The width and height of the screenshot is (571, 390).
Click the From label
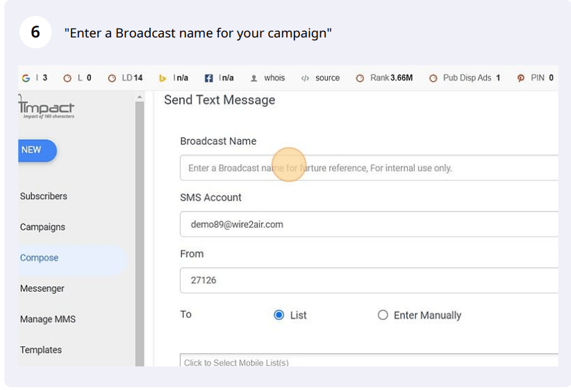(x=192, y=254)
